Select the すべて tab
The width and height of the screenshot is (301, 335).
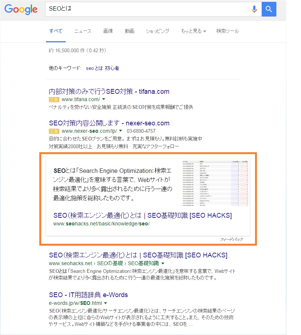(56, 31)
